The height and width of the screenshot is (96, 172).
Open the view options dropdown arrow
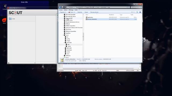pos(134,12)
